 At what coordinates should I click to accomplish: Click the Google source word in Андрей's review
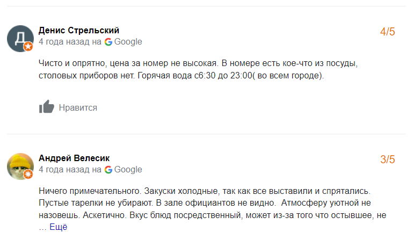coord(128,170)
